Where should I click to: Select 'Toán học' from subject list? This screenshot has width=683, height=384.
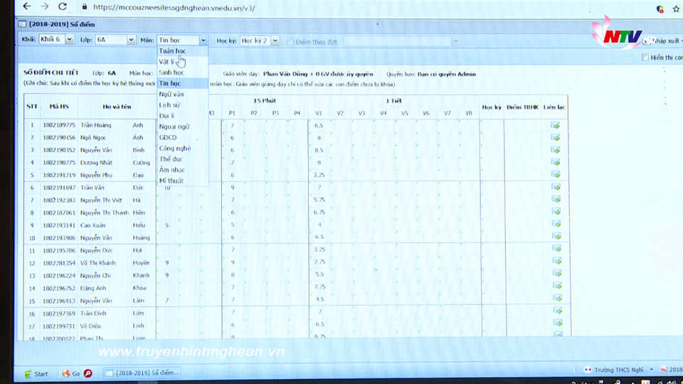pos(172,51)
